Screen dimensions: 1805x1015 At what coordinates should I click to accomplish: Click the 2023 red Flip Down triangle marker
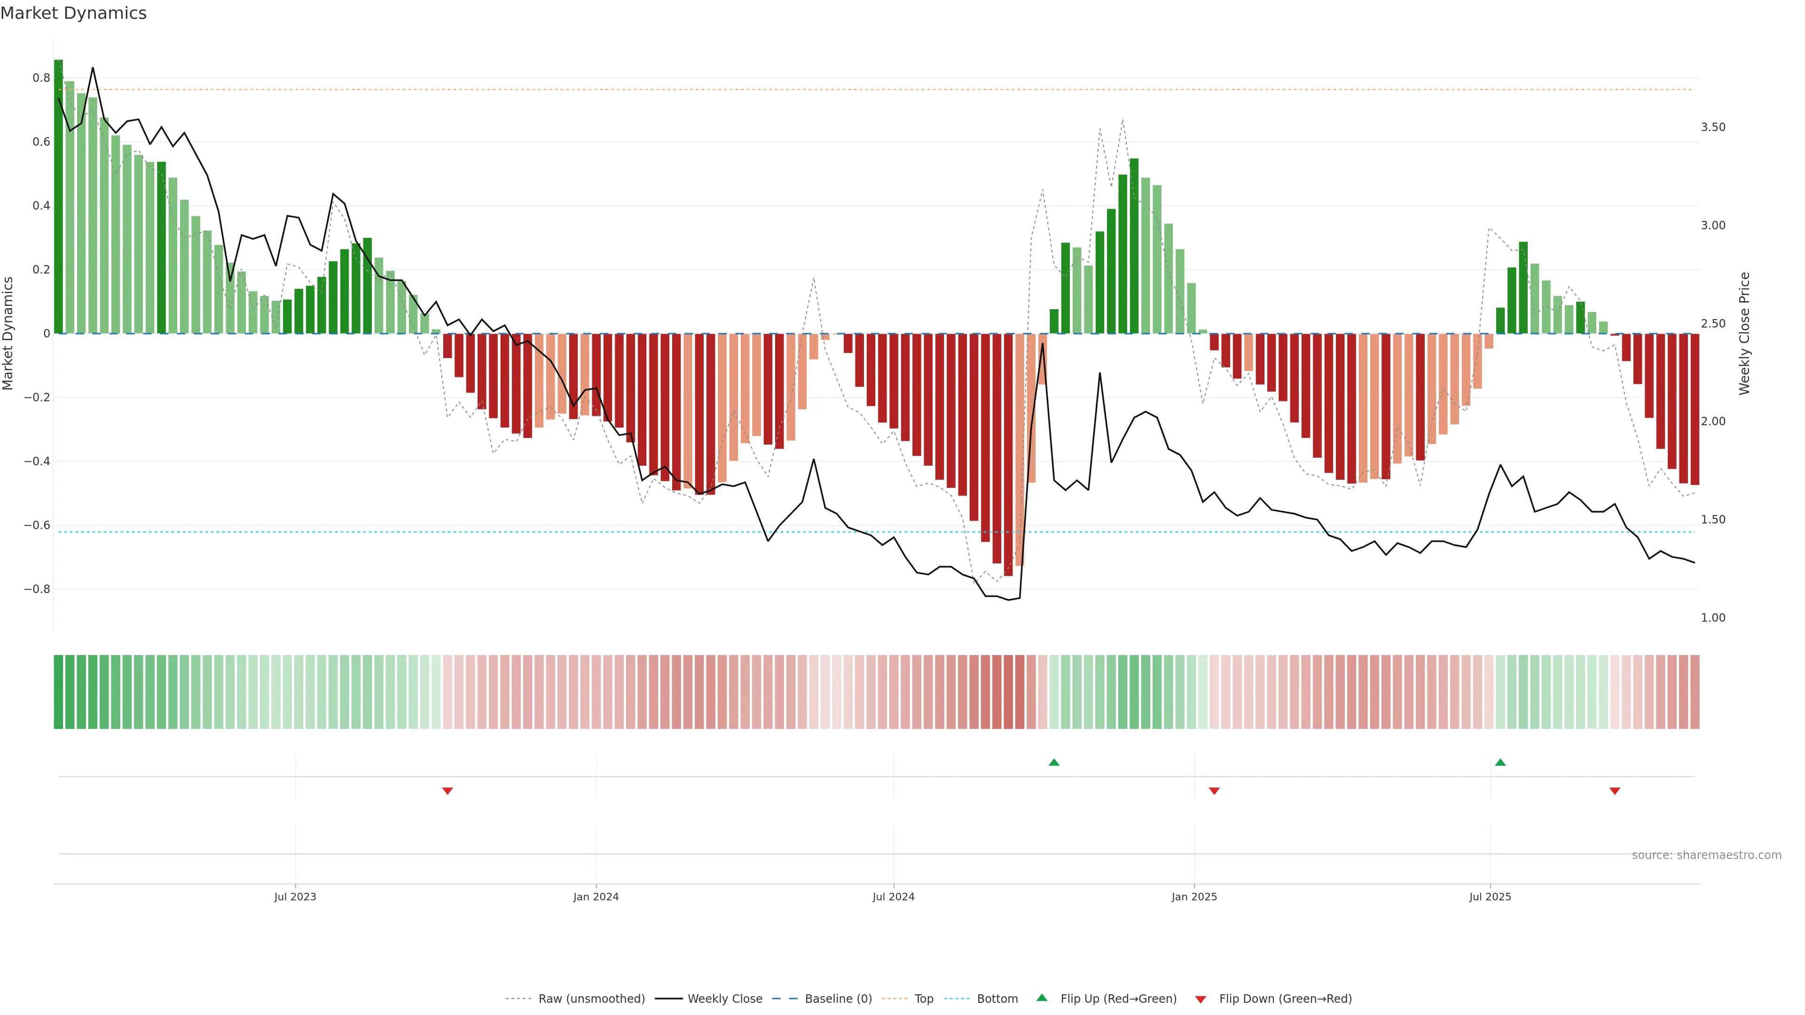coord(447,791)
